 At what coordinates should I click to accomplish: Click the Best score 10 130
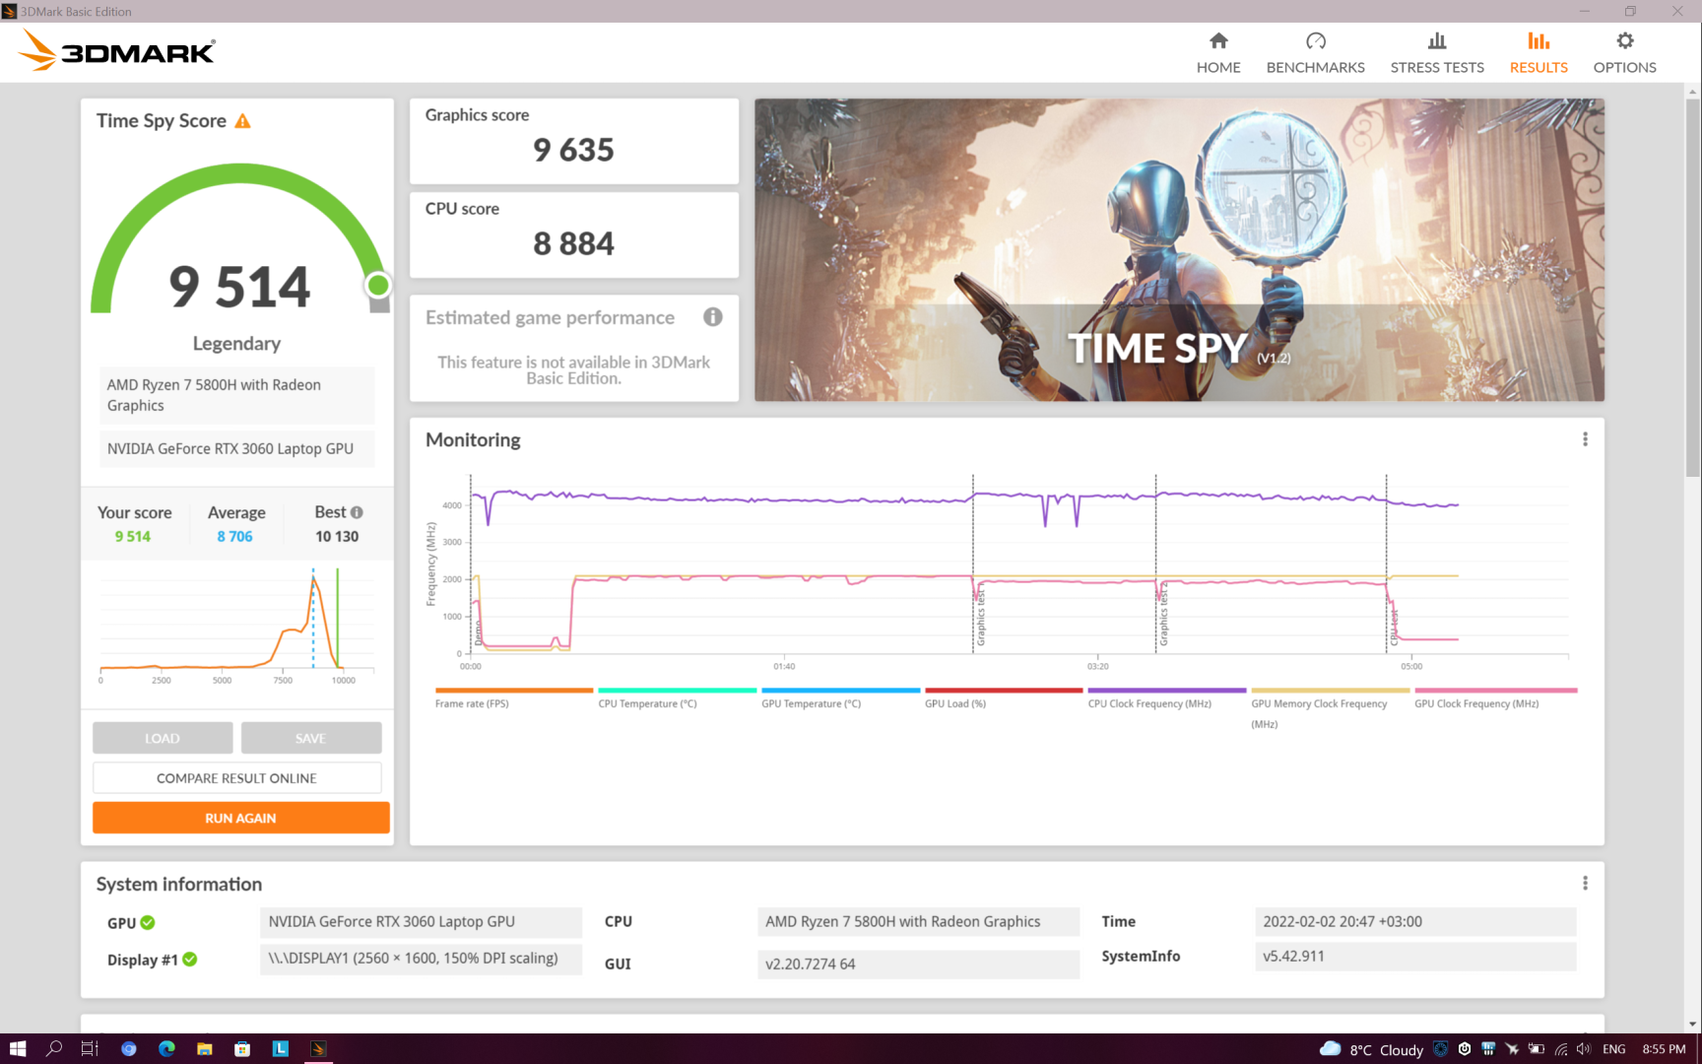click(x=337, y=537)
